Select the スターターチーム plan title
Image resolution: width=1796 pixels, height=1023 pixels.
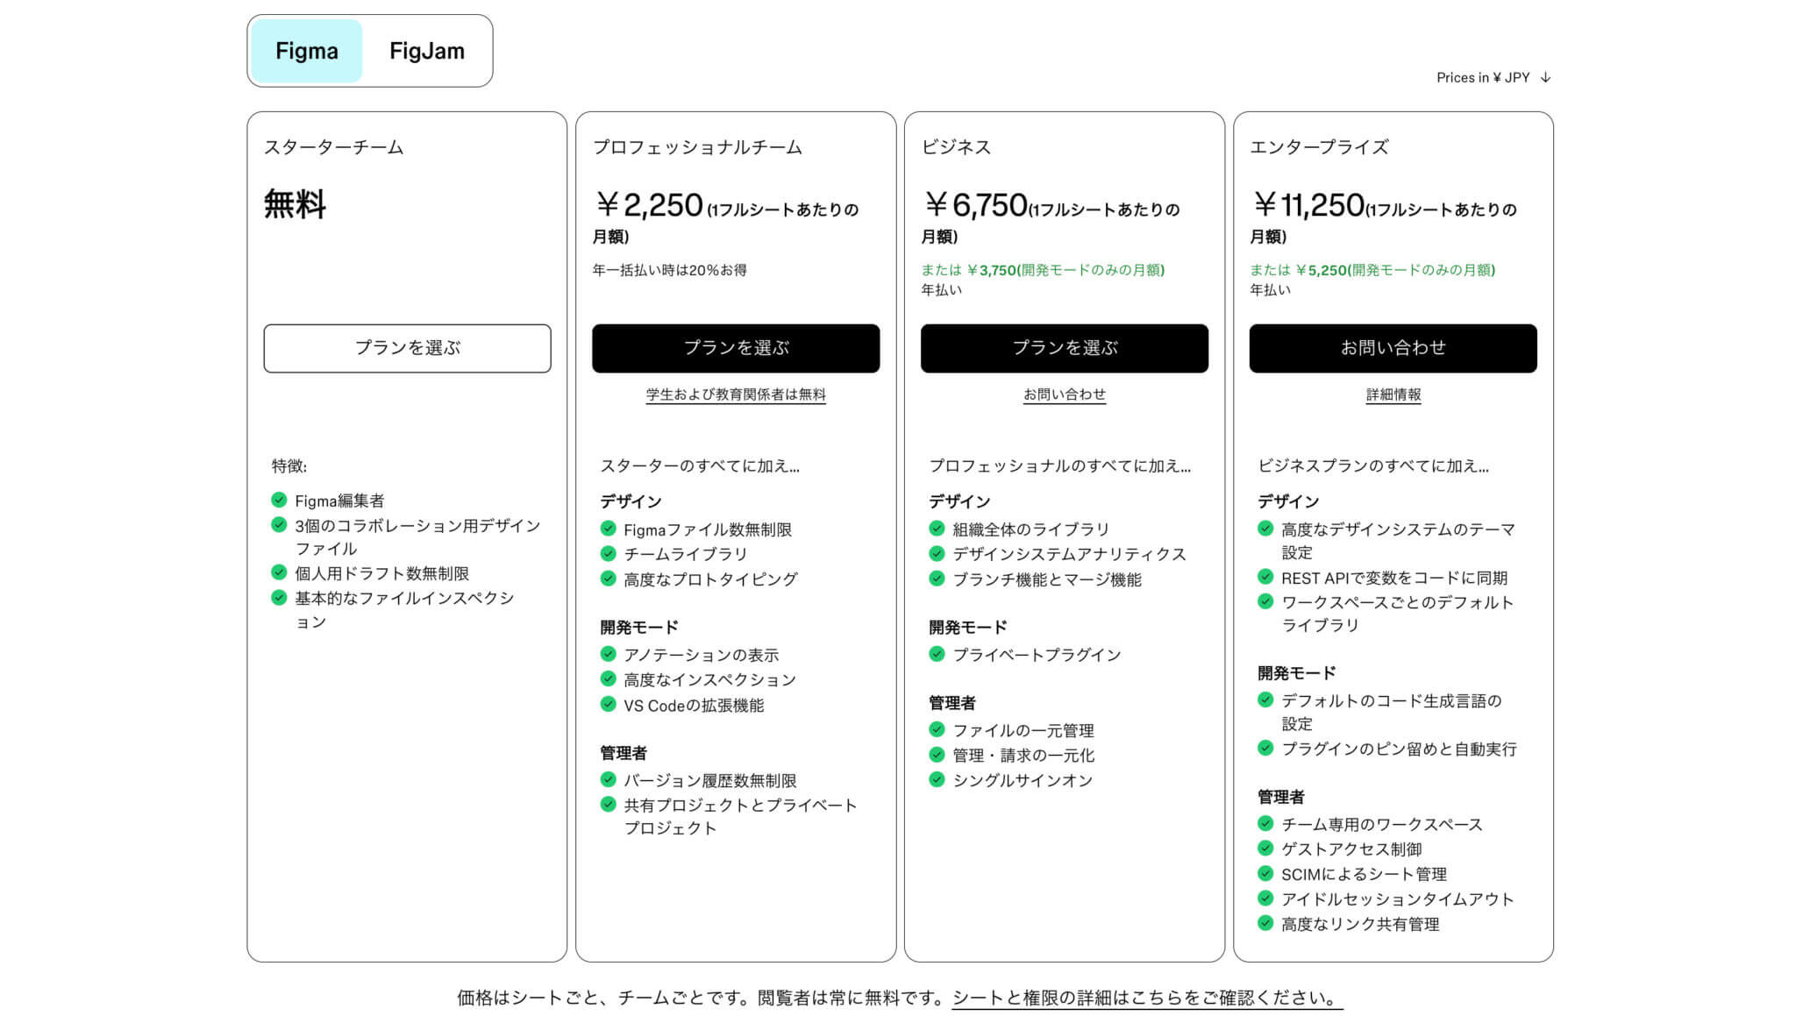(334, 147)
